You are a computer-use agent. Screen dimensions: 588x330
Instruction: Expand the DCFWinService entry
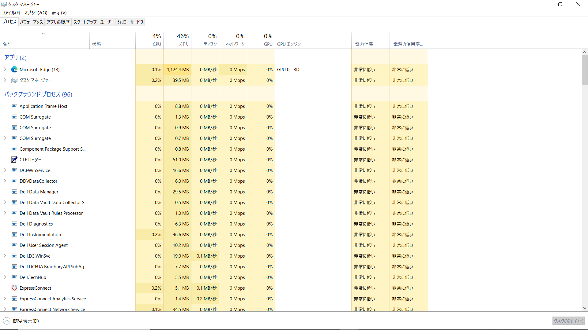tap(5, 170)
